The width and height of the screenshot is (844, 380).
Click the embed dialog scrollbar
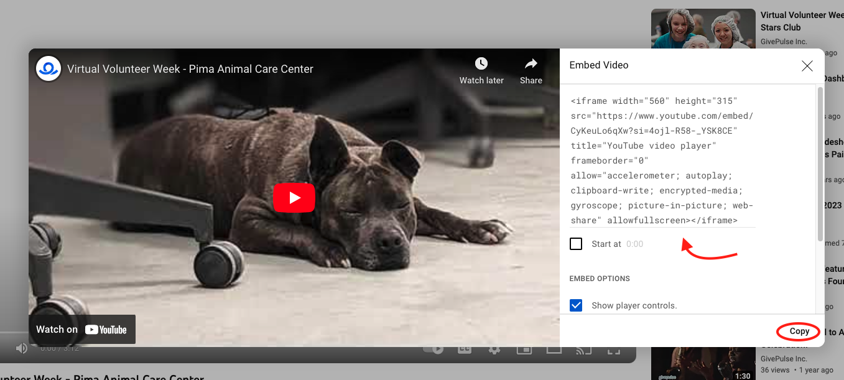point(820,163)
